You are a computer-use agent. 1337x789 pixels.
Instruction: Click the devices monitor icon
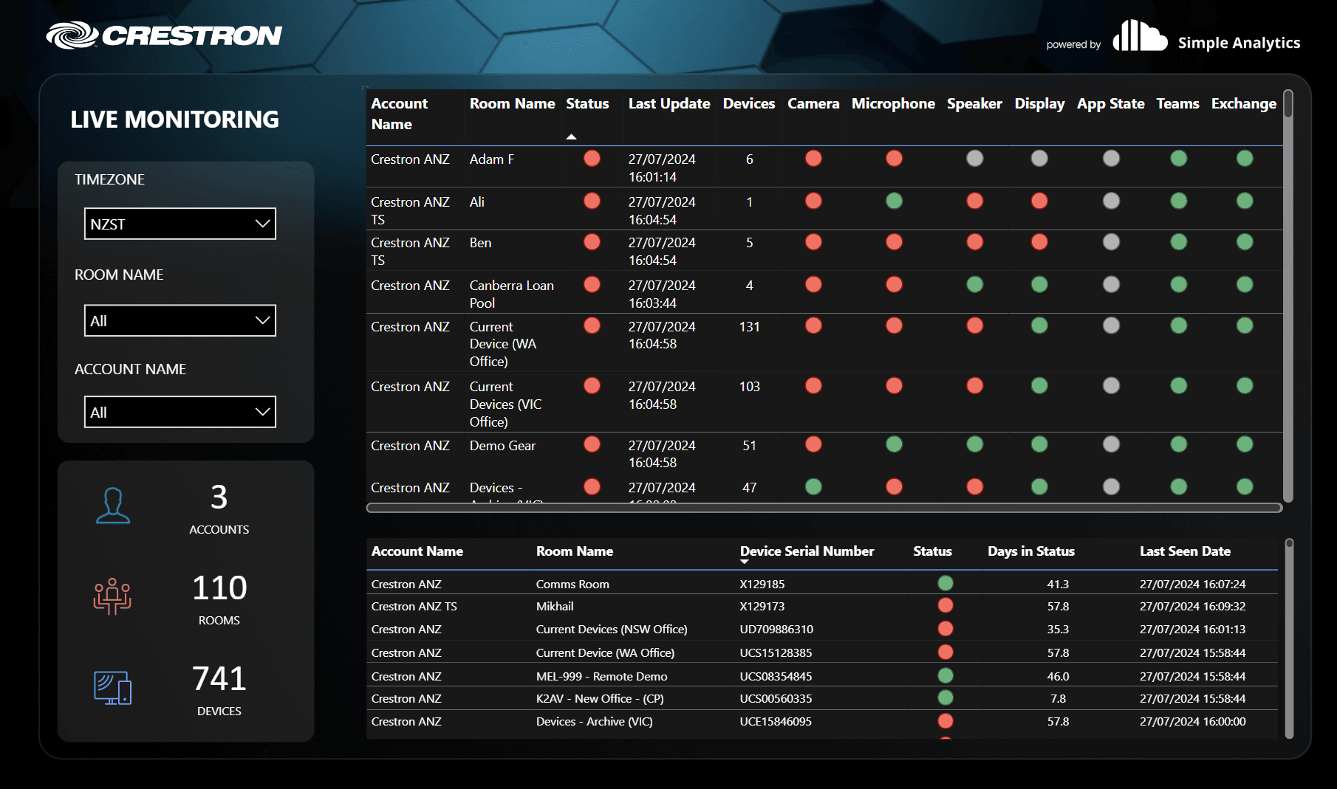112,687
